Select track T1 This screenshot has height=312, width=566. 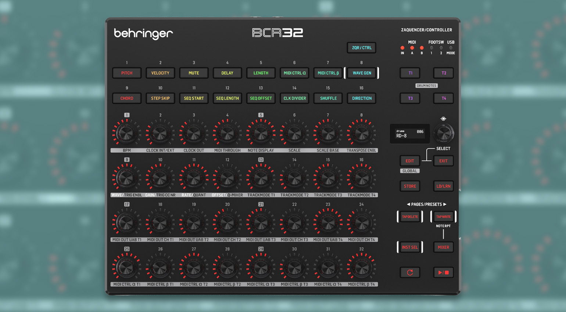coord(410,73)
